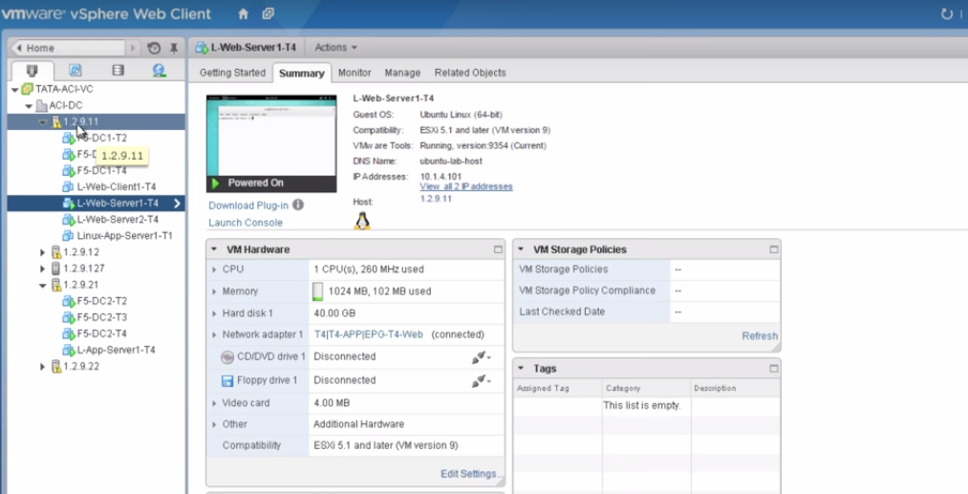Image resolution: width=968 pixels, height=494 pixels.
Task: Open the Actions dropdown menu
Action: click(x=335, y=48)
